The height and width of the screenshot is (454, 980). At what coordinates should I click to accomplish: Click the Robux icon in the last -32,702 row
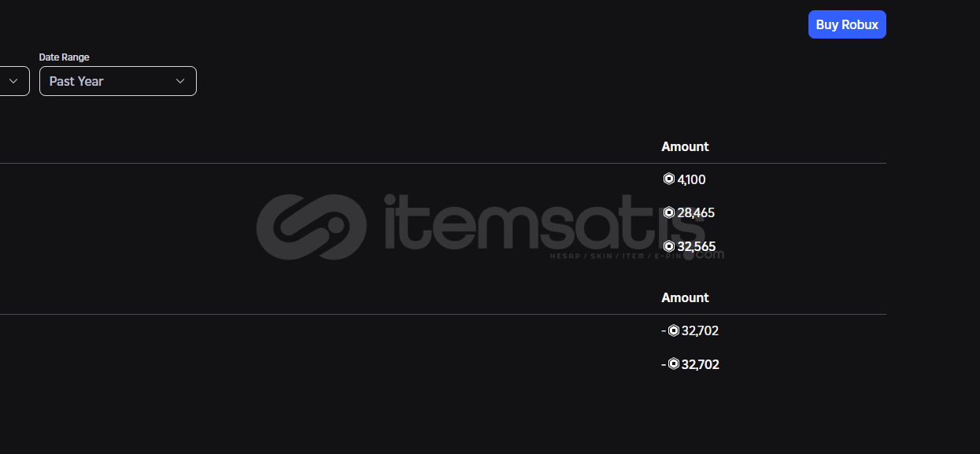pos(674,364)
